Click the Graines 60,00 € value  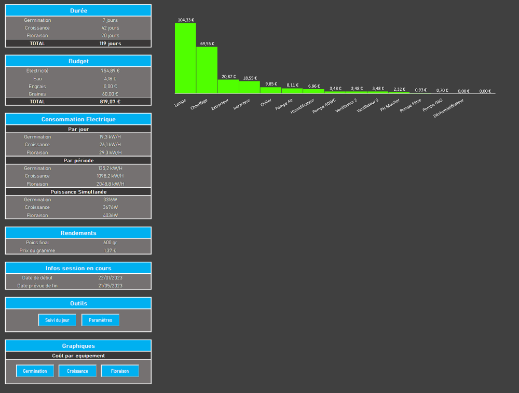110,94
